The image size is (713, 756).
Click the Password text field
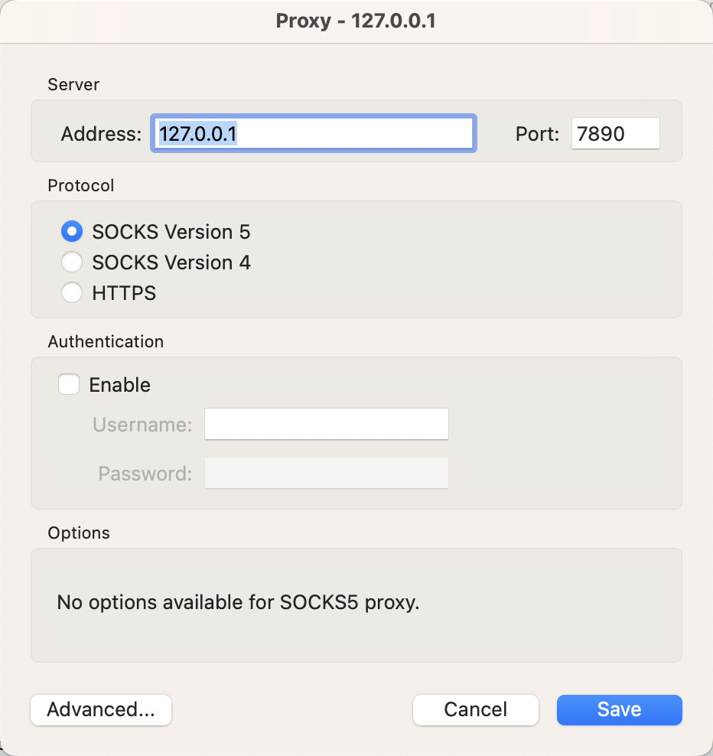point(326,473)
